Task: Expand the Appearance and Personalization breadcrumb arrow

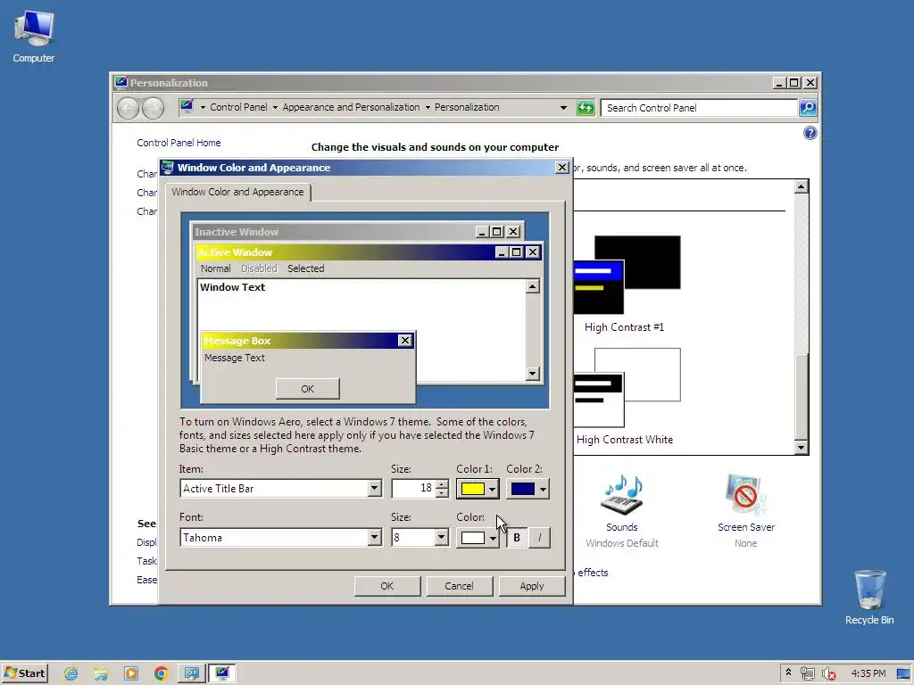Action: coord(428,107)
